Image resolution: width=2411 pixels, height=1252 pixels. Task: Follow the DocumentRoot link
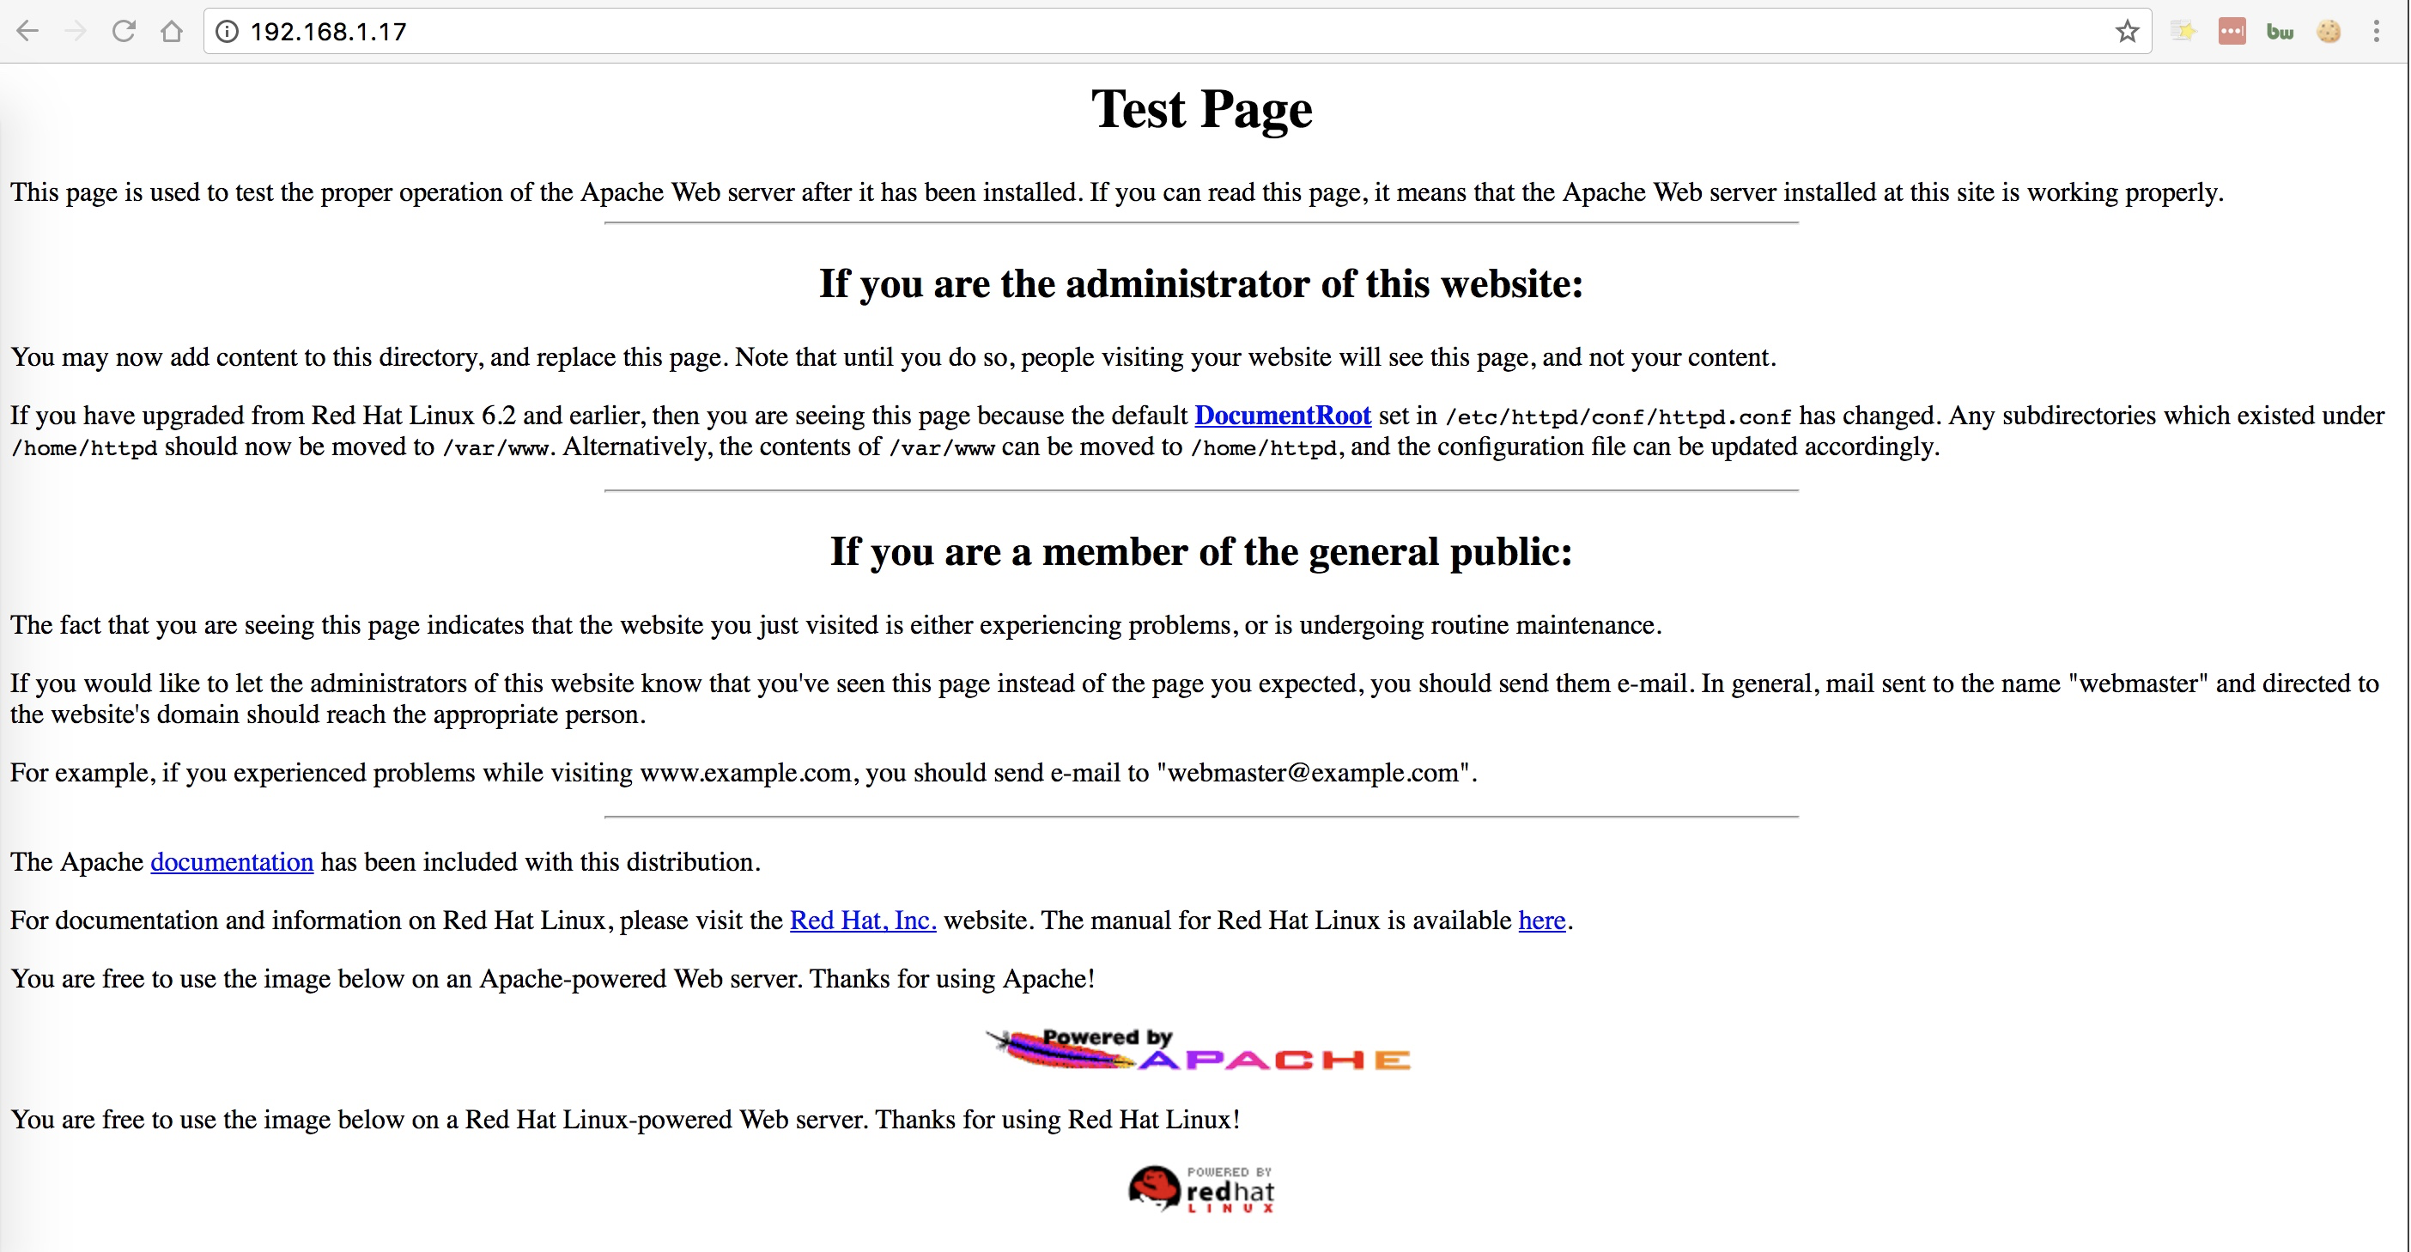click(x=1283, y=416)
